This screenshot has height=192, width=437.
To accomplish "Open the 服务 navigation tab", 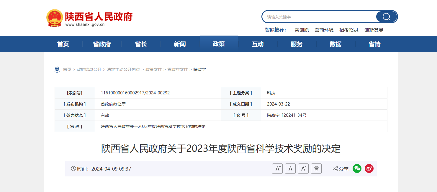I will [297, 44].
